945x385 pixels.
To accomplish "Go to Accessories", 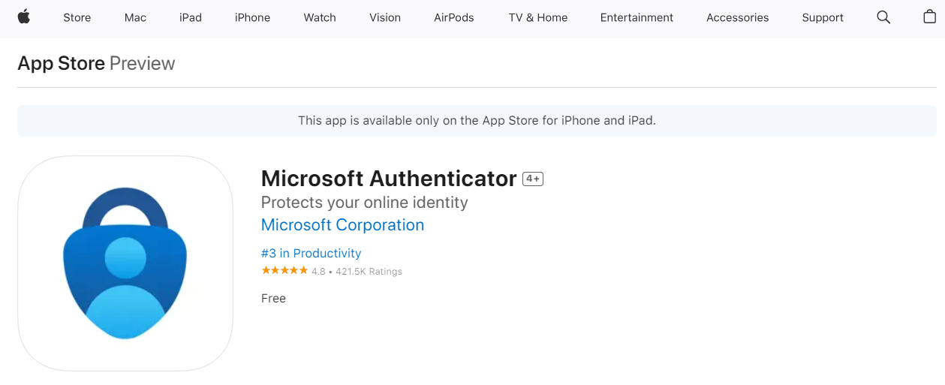I will (737, 17).
